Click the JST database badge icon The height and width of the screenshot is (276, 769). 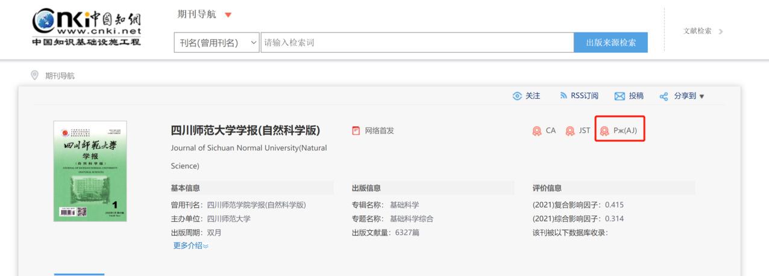click(570, 131)
